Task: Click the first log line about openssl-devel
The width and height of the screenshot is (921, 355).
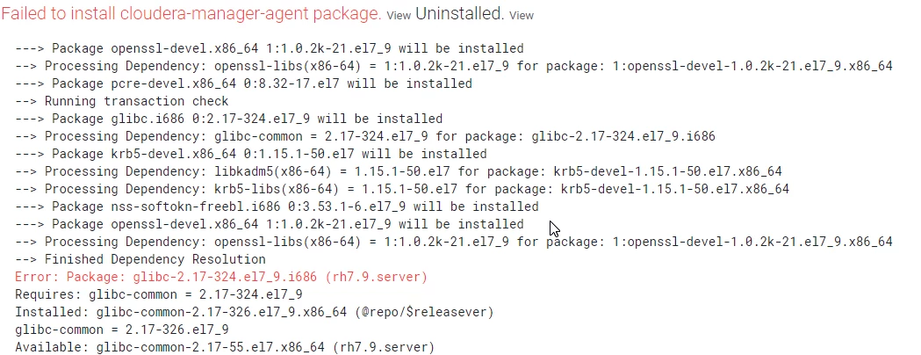Action: pyautogui.click(x=270, y=48)
